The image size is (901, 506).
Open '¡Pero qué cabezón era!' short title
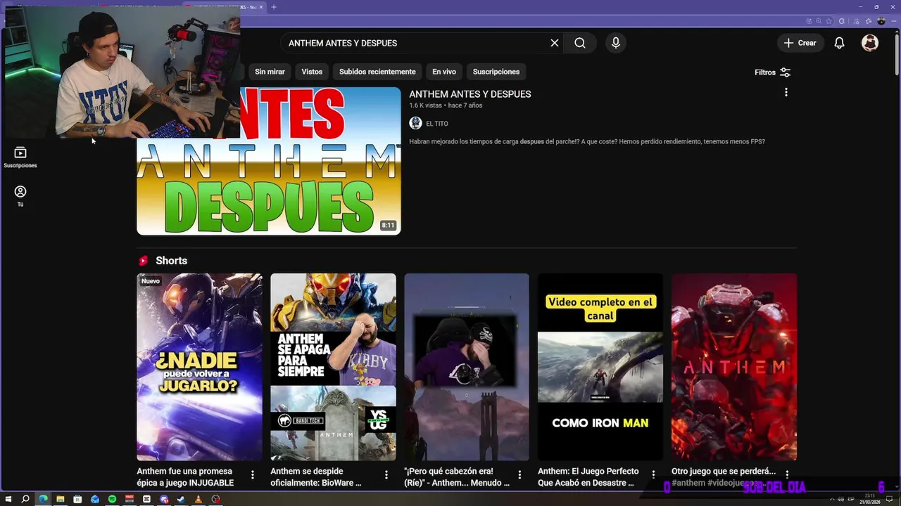click(x=457, y=477)
